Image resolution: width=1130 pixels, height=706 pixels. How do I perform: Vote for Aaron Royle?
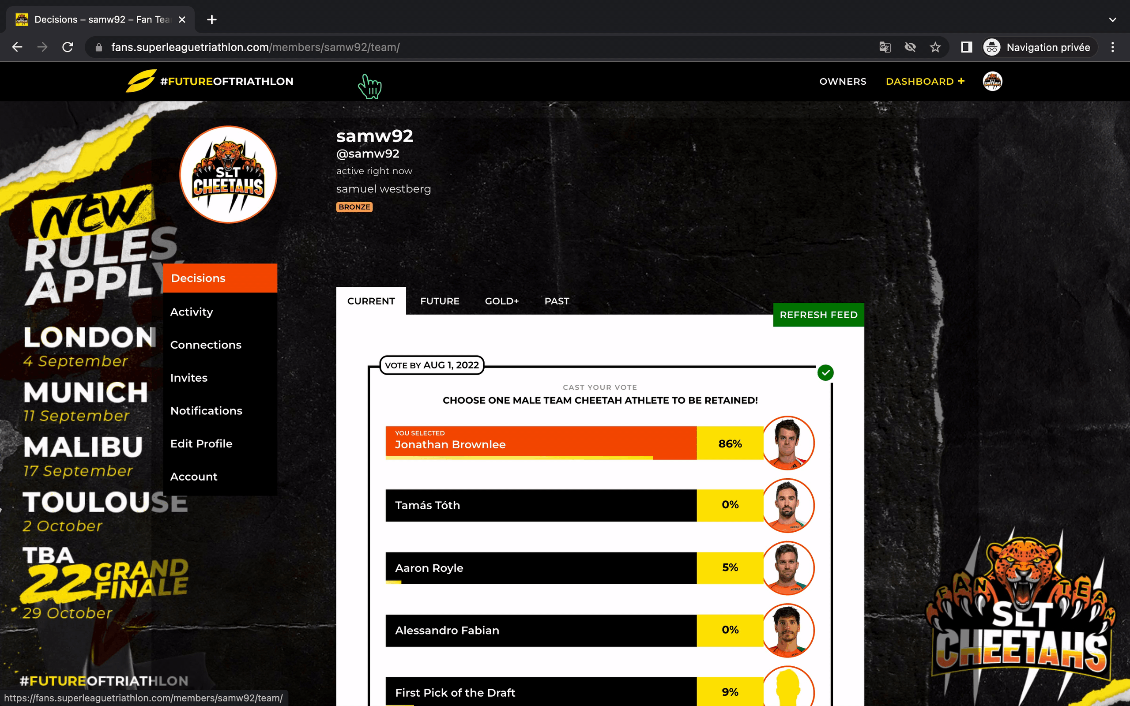coord(541,568)
